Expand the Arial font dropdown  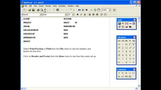(x=66, y=14)
